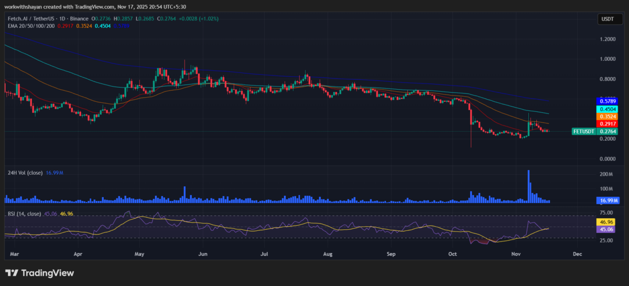Click the tallest volume bar in November

click(x=528, y=186)
